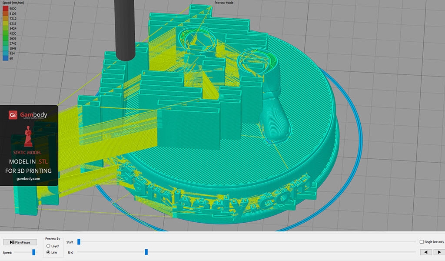This screenshot has width=445, height=261.
Task: Click the yellow 6318 speed swatch
Action: tap(5, 24)
